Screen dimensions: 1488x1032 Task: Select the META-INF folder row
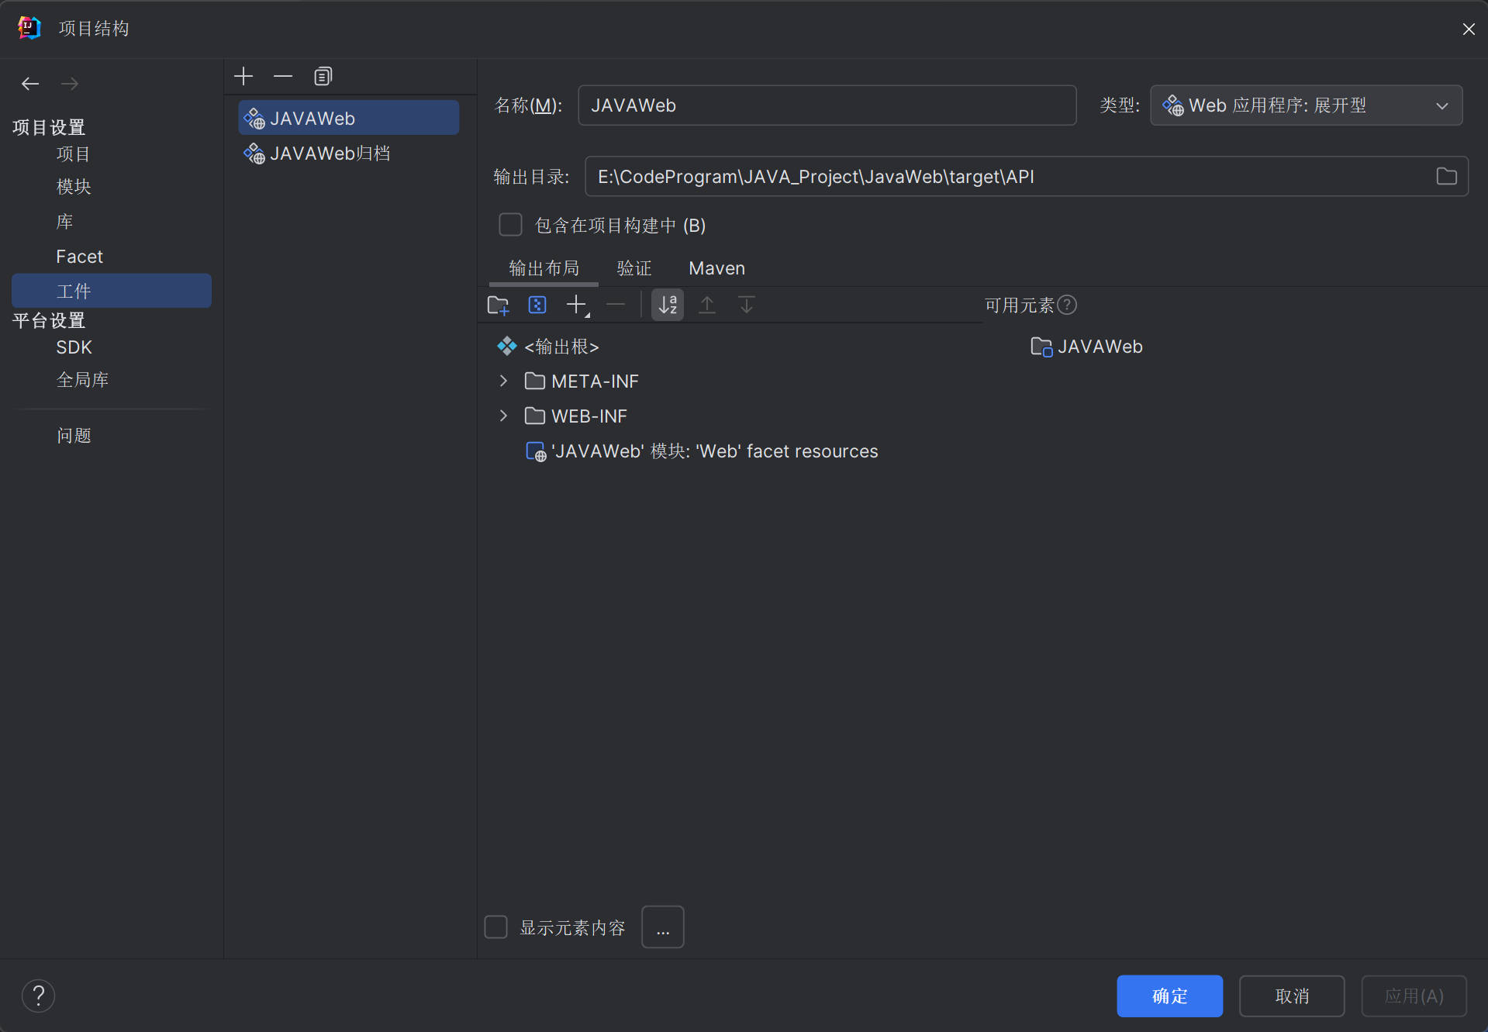tap(582, 381)
